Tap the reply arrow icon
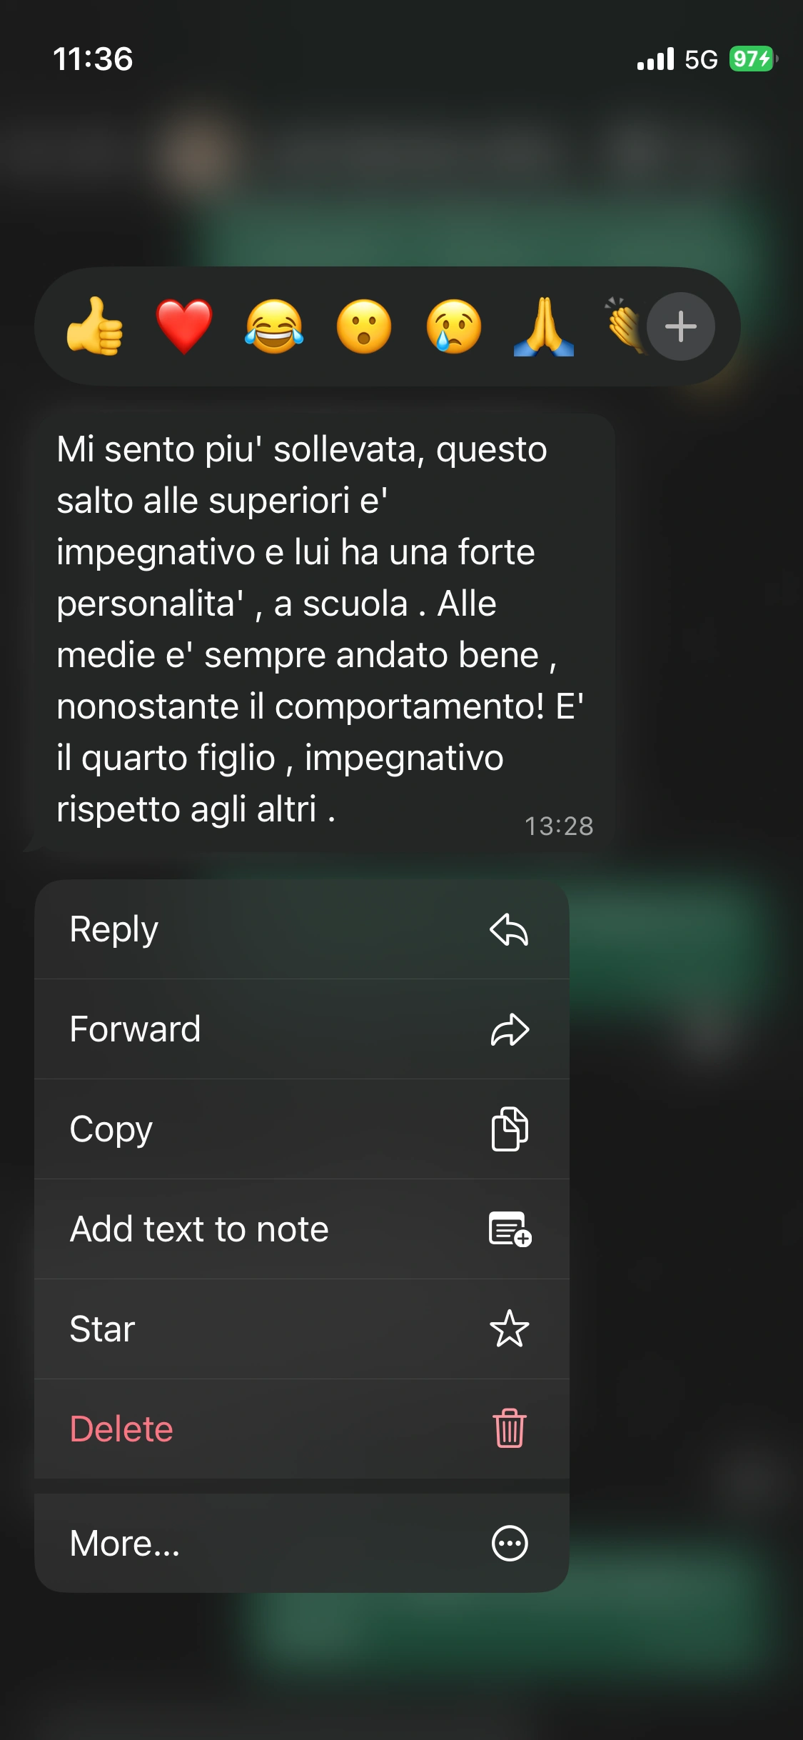The width and height of the screenshot is (803, 1740). pos(510,929)
